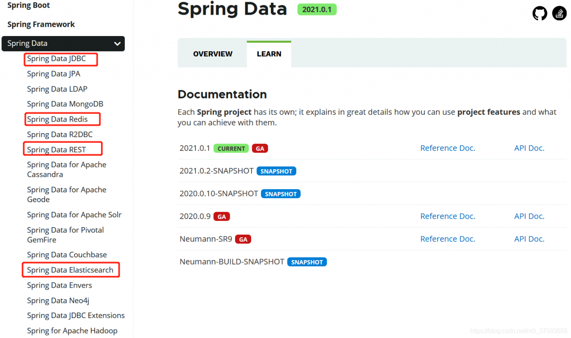Open the GitHub repository icon
Image resolution: width=571 pixels, height=338 pixels.
coord(540,13)
